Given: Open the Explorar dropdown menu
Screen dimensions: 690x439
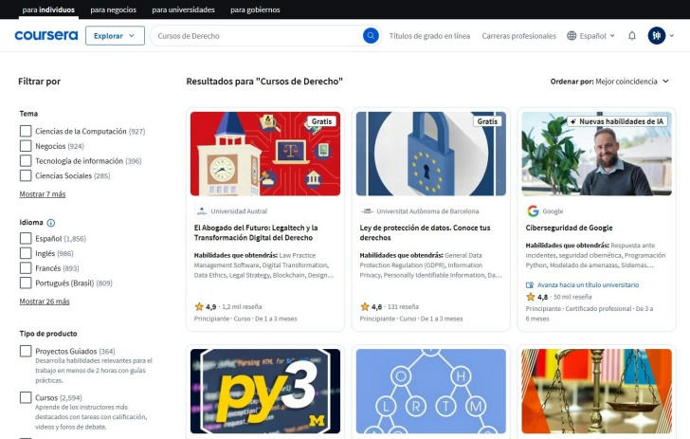Looking at the screenshot, I should point(115,36).
